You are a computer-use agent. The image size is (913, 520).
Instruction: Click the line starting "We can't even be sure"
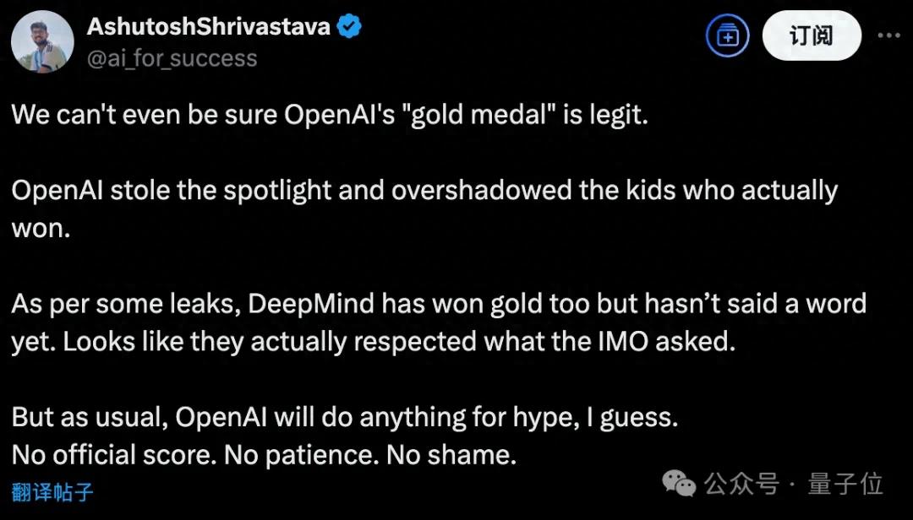tap(330, 115)
